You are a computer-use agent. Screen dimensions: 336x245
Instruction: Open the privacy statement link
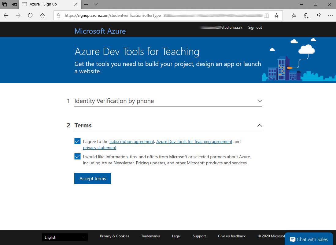coord(100,148)
